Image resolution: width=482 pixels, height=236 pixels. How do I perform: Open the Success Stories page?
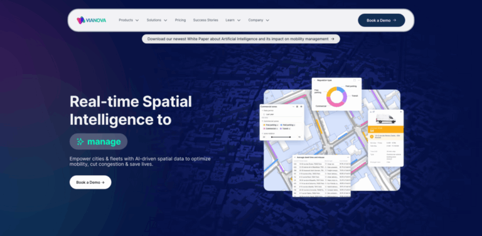tap(206, 20)
